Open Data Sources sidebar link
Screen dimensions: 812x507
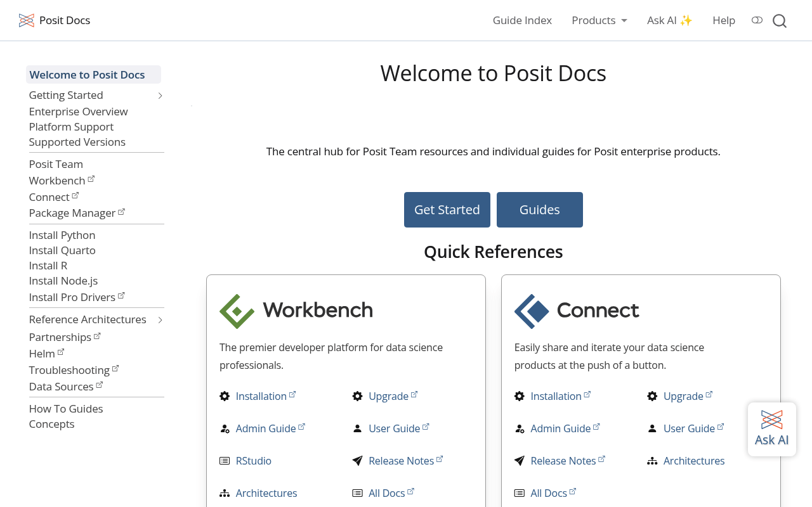pyautogui.click(x=66, y=387)
